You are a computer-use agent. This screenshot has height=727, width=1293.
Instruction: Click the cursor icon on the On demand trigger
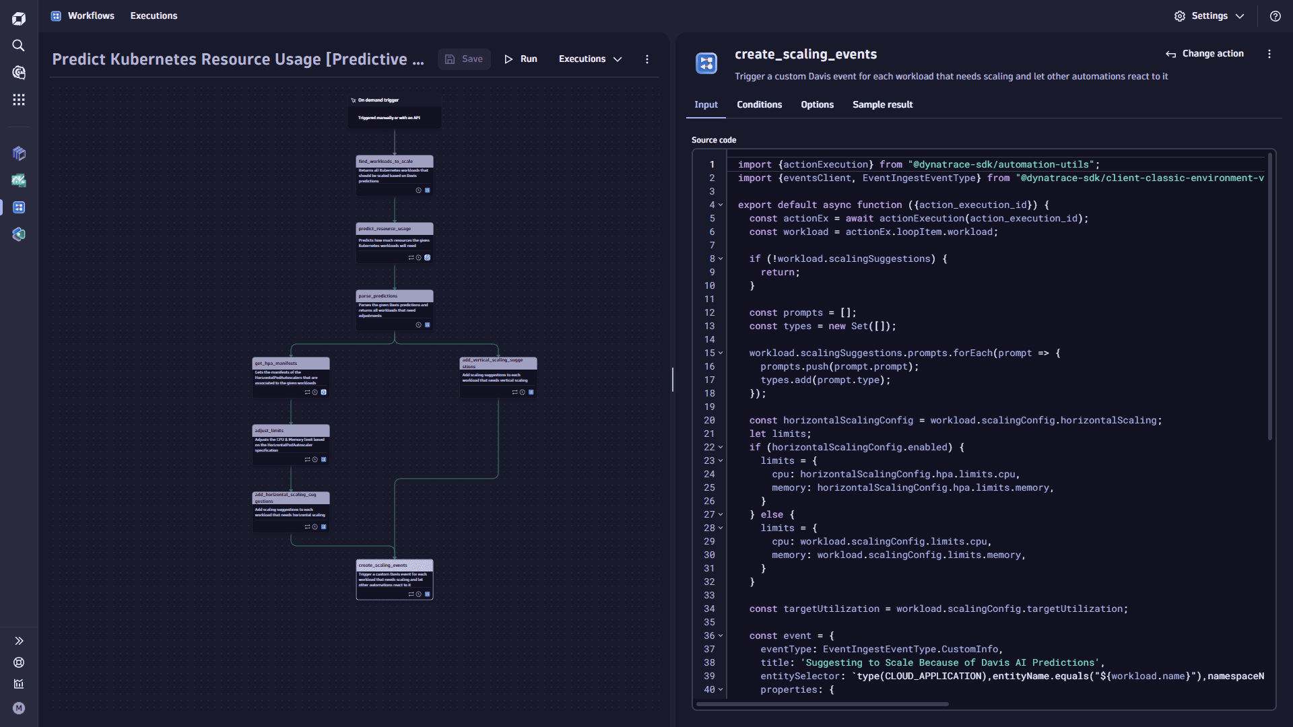[x=354, y=100]
